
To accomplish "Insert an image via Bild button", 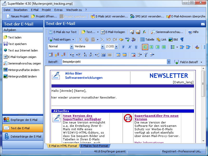I will pos(173,40).
